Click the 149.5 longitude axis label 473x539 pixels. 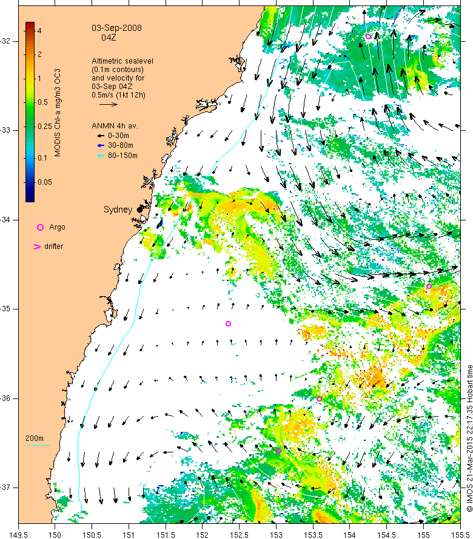click(18, 535)
